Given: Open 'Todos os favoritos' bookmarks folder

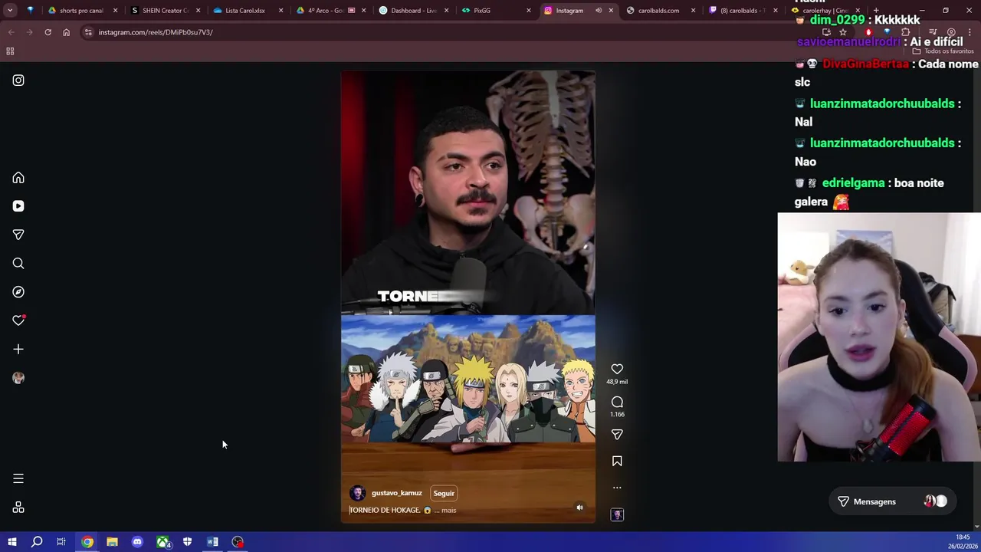Looking at the screenshot, I should 943,51.
